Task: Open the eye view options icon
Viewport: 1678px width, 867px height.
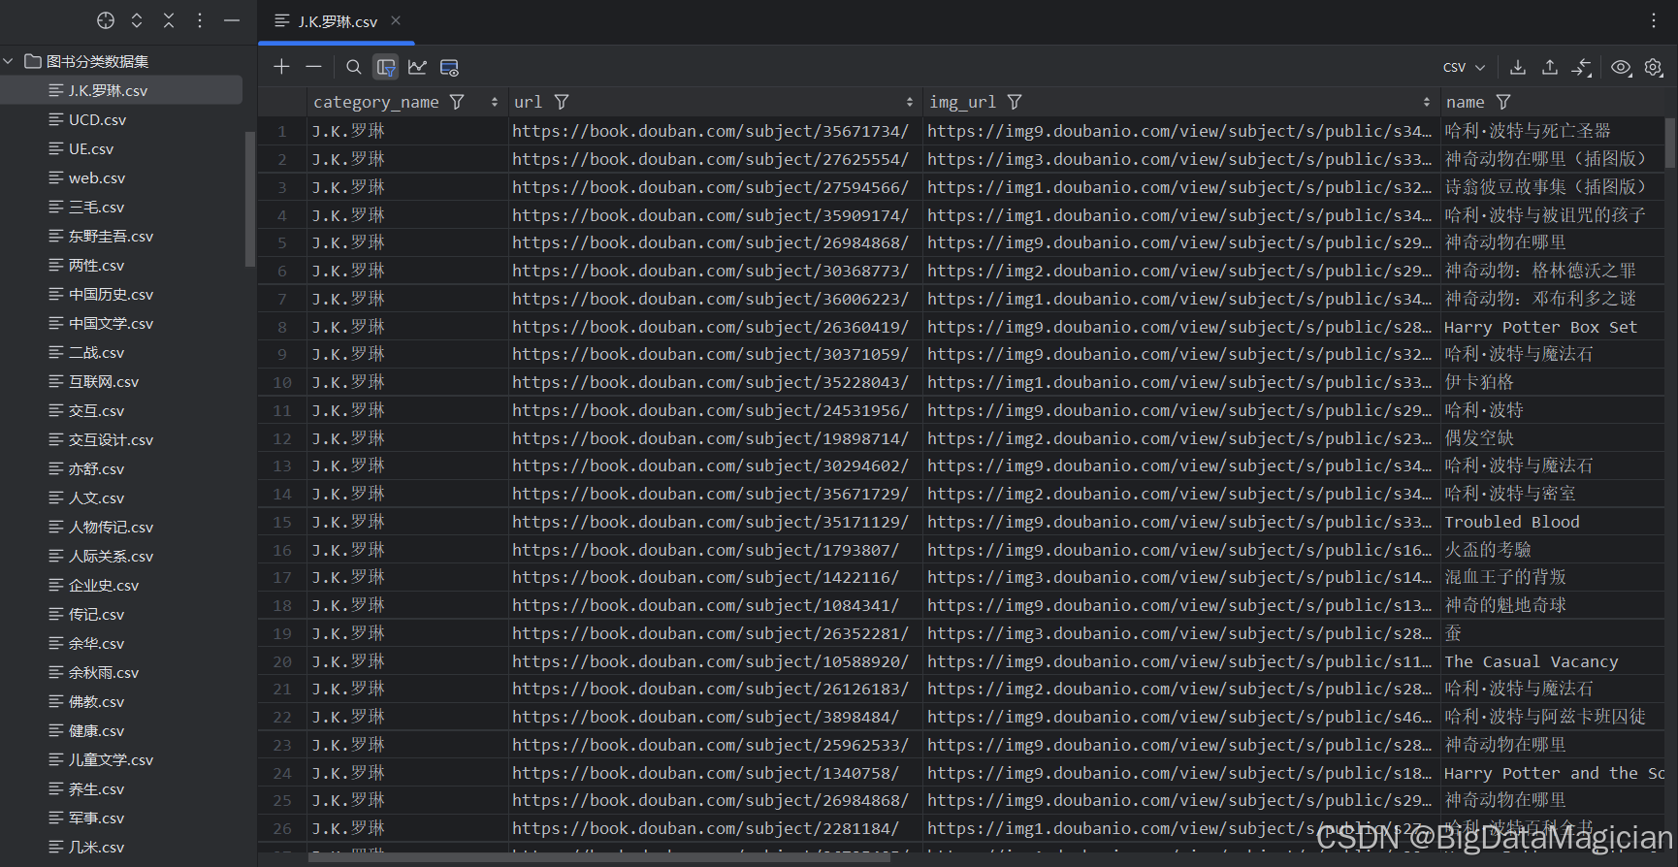Action: [x=1621, y=67]
